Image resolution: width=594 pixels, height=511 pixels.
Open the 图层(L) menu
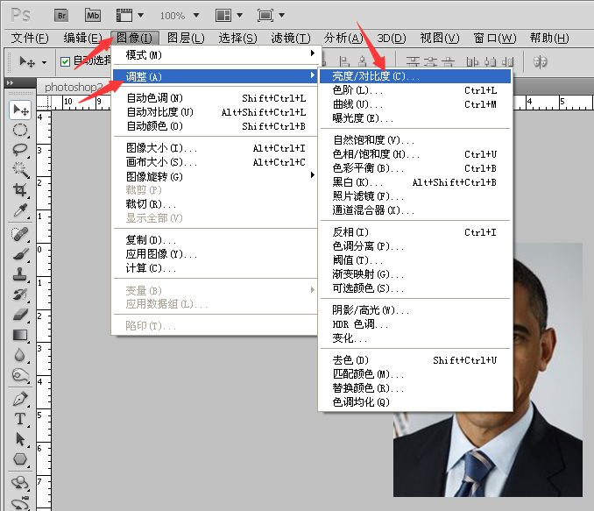click(x=186, y=38)
